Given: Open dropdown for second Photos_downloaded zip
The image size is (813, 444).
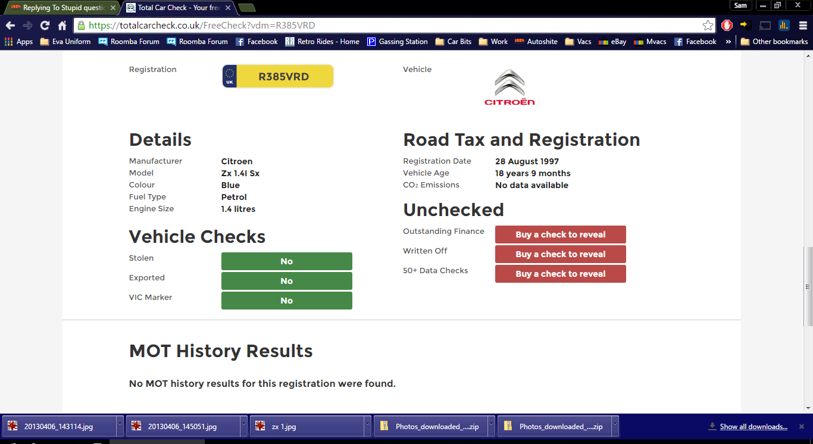Looking at the screenshot, I should click(x=615, y=426).
